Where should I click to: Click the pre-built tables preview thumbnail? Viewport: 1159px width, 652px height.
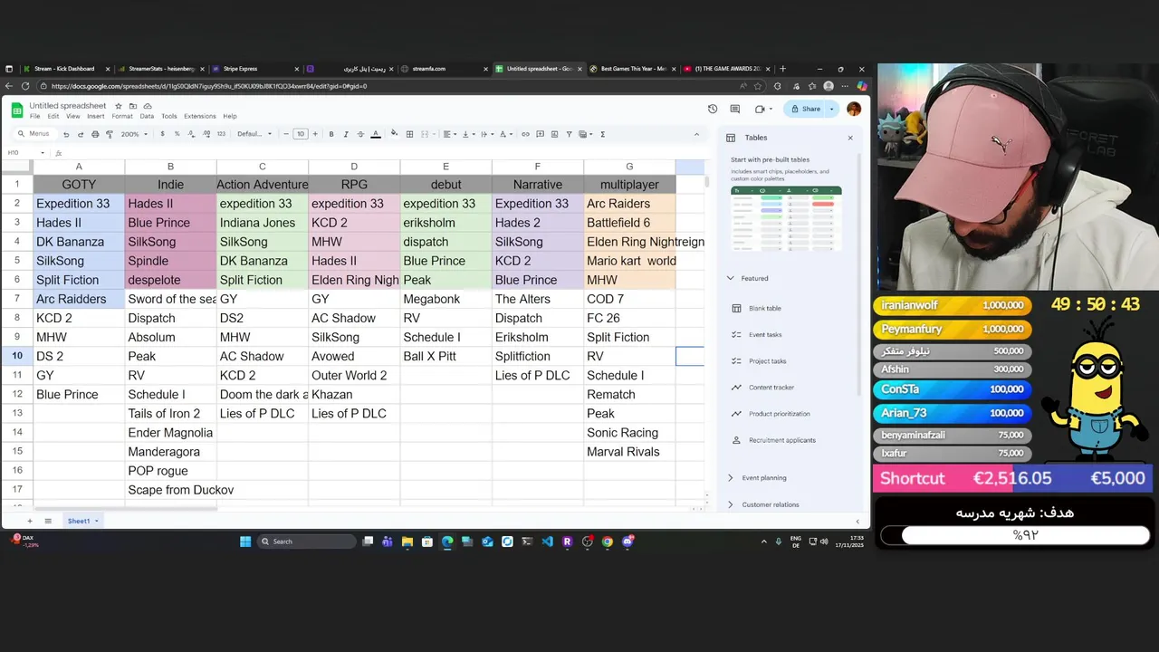click(786, 218)
